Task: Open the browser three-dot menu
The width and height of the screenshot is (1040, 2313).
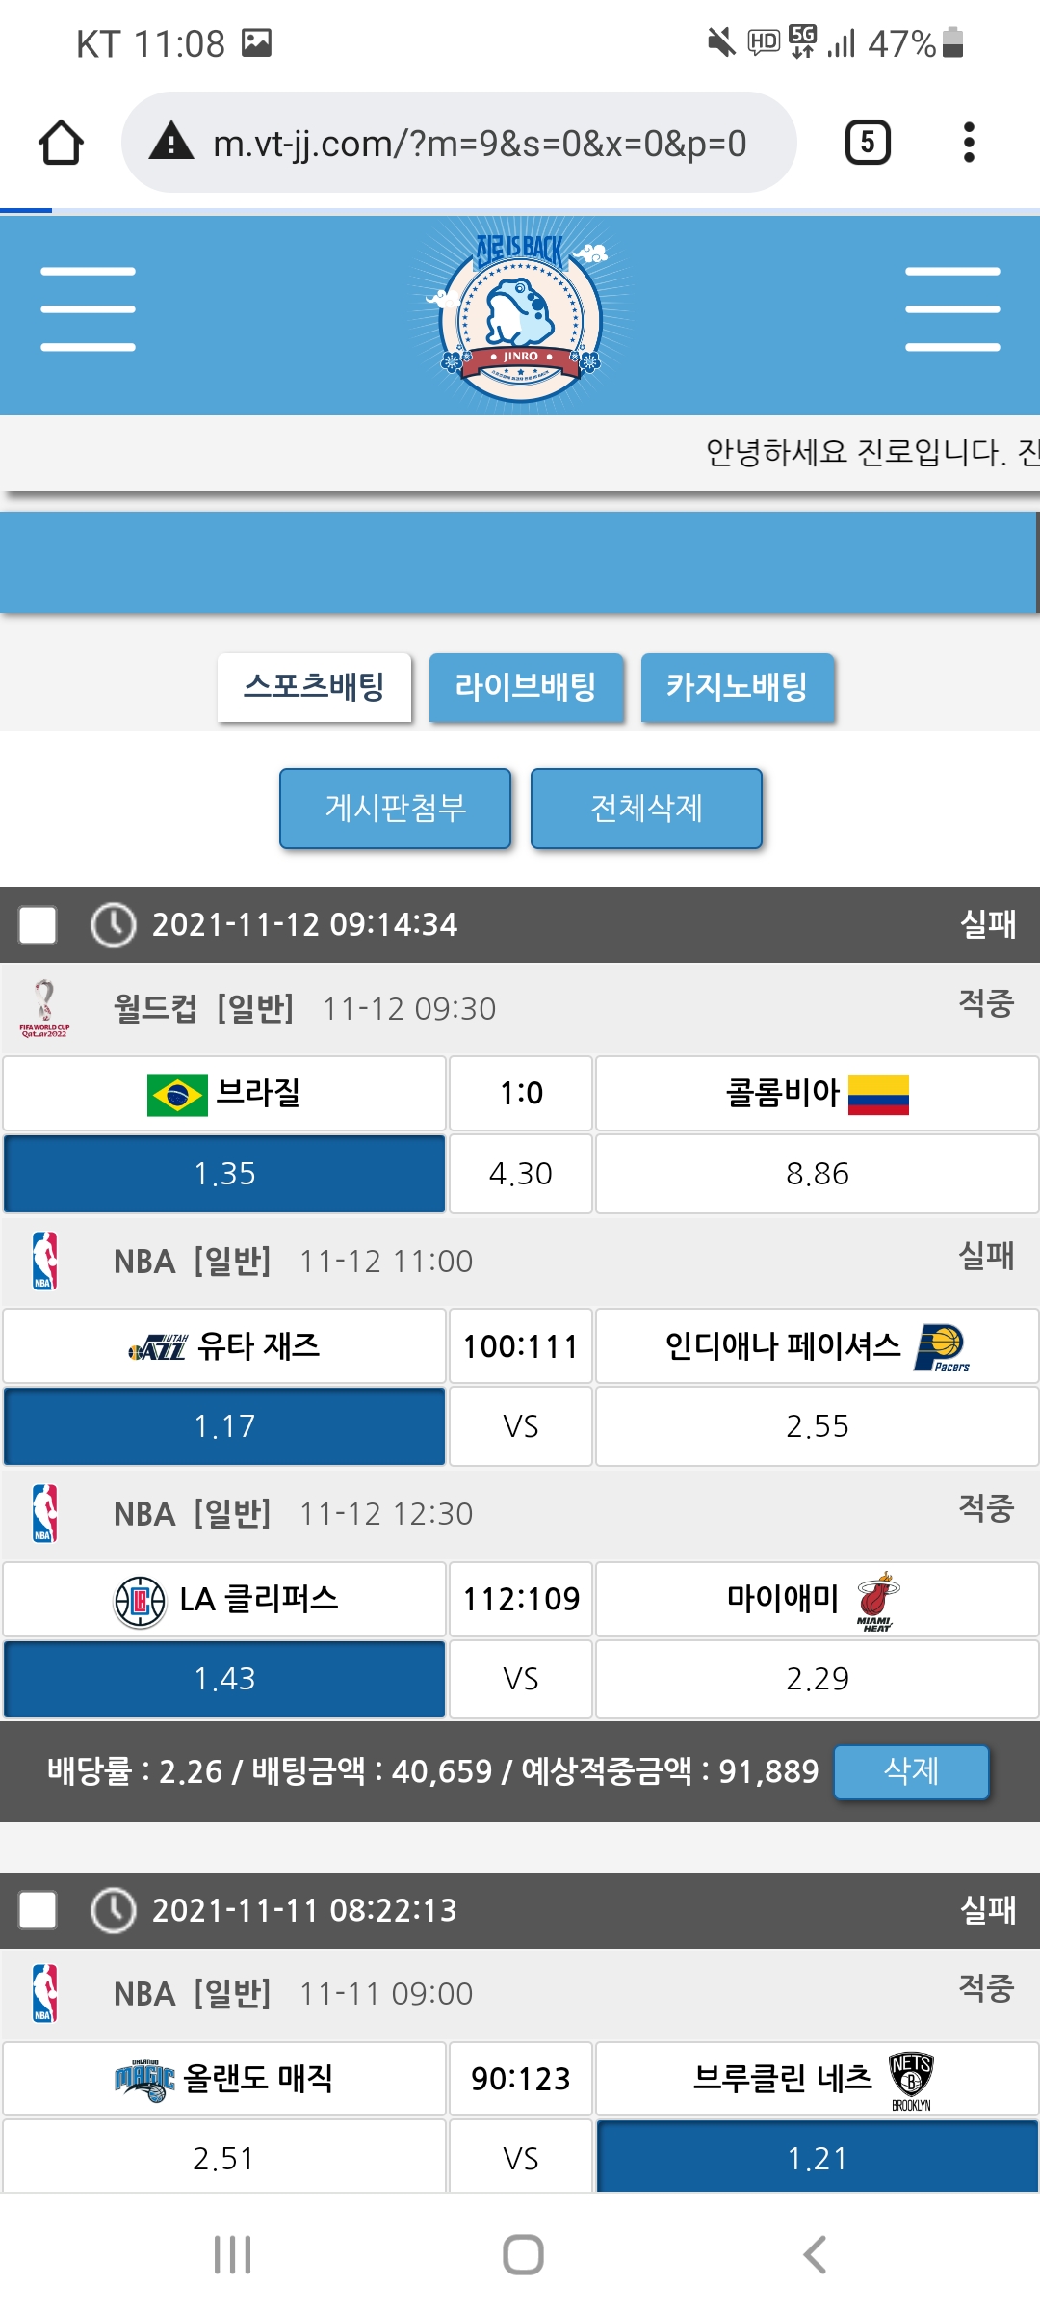Action: [x=969, y=143]
